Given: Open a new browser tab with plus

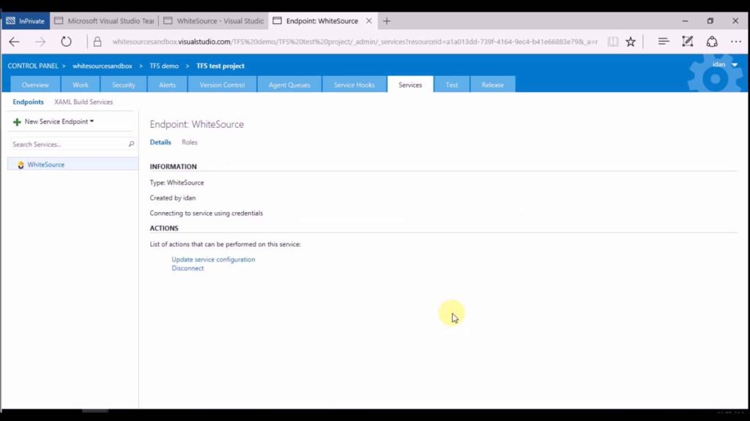Looking at the screenshot, I should click(x=387, y=21).
